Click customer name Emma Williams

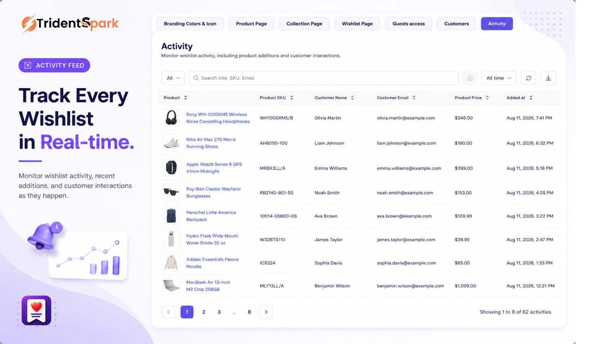click(331, 168)
